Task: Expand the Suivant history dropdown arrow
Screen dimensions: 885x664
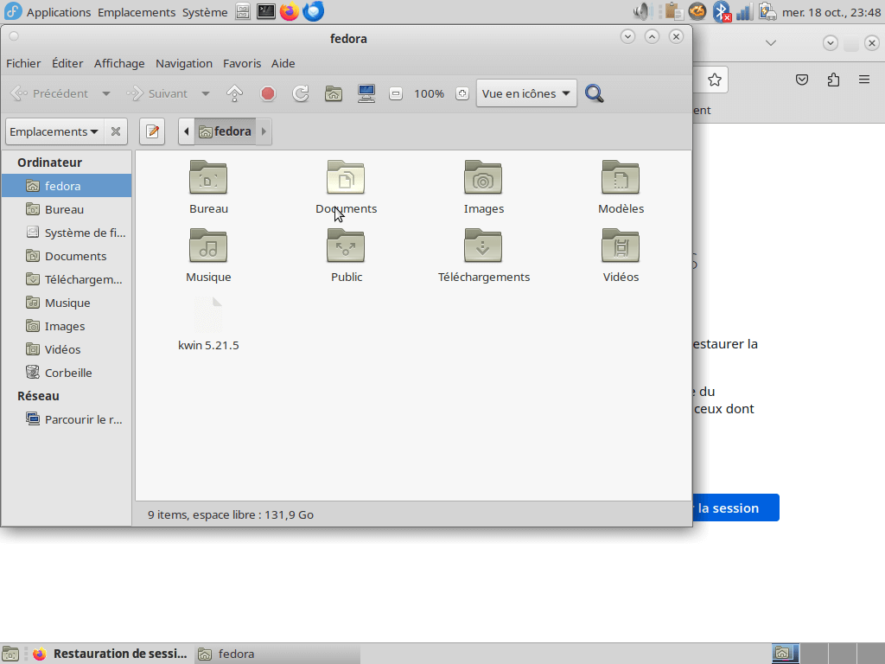Action: 206,93
